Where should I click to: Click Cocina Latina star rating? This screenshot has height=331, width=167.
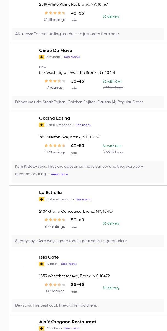coord(55,145)
